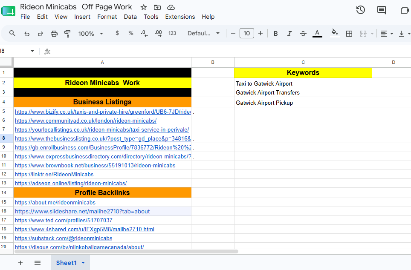Viewport: 411px width, 270px height.
Task: Open the bizify.co.uk listing link
Action: click(x=103, y=112)
